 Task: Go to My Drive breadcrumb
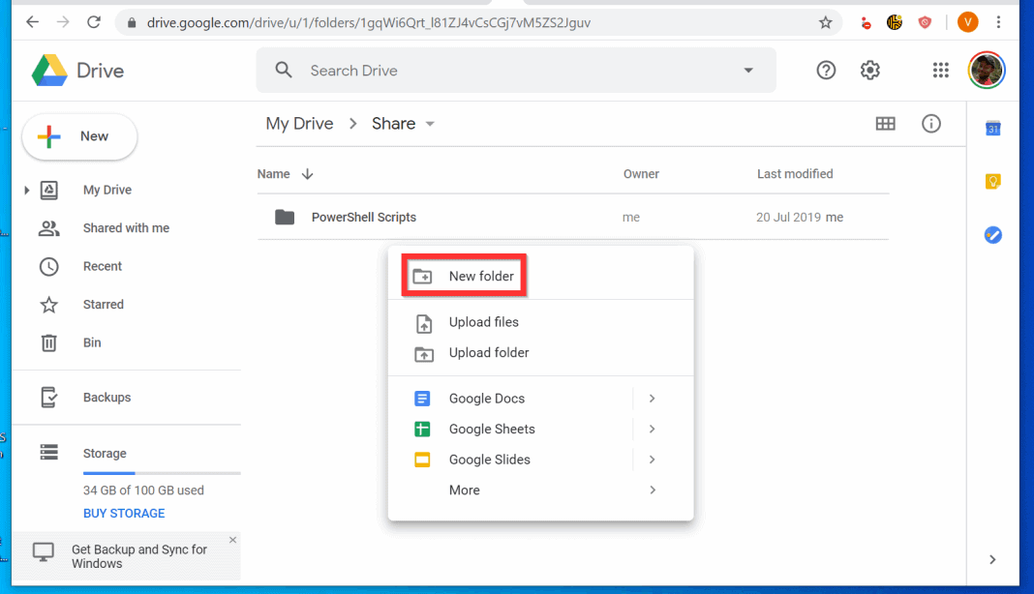point(299,124)
